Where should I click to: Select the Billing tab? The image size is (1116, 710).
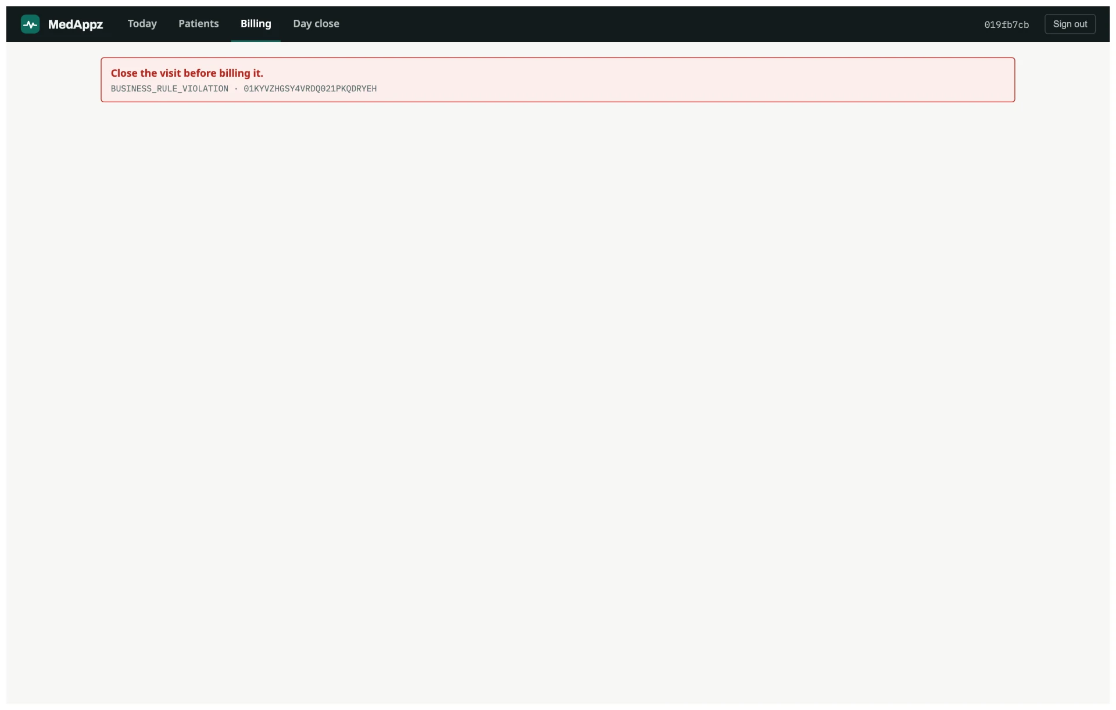coord(256,24)
